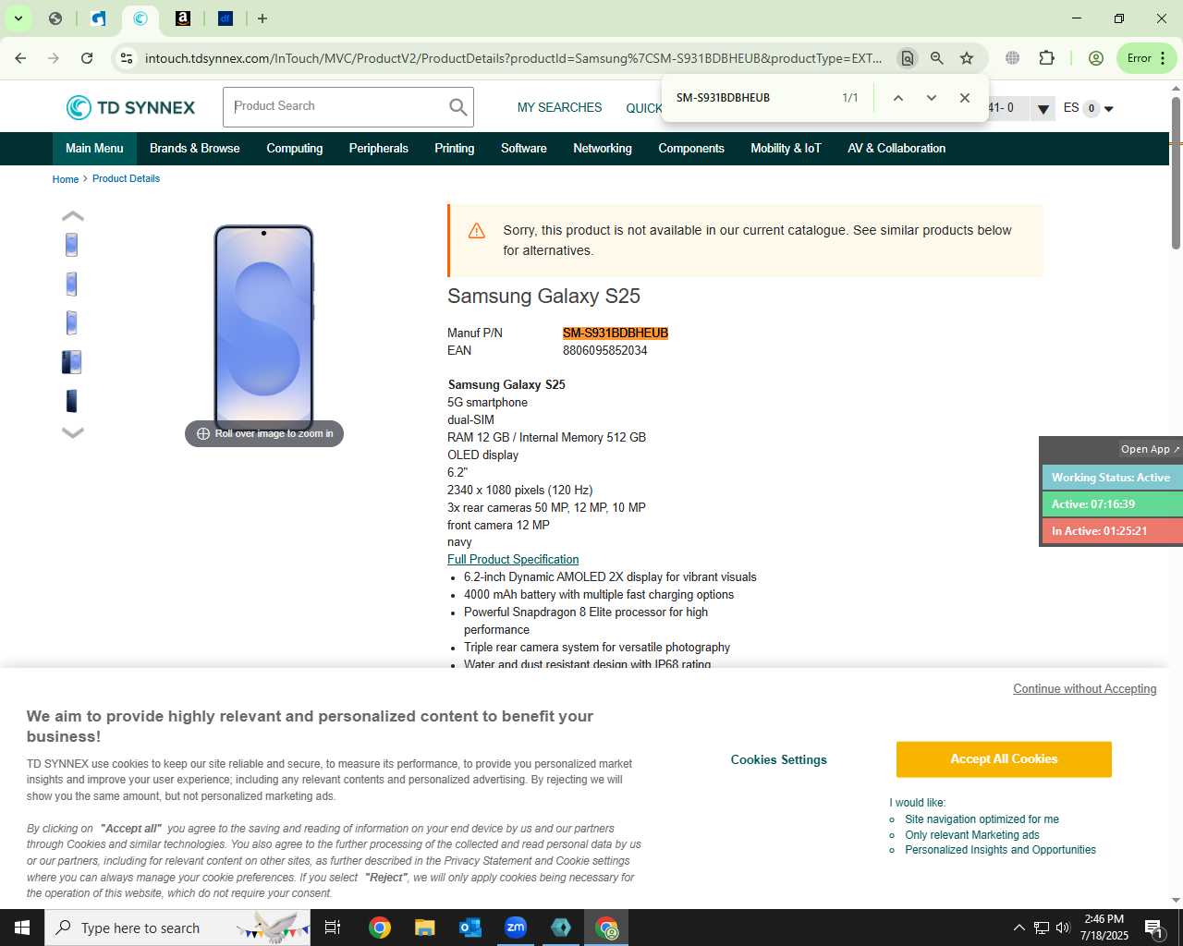Click the Home breadcrumb link
Image resolution: width=1183 pixels, height=946 pixels.
66,179
